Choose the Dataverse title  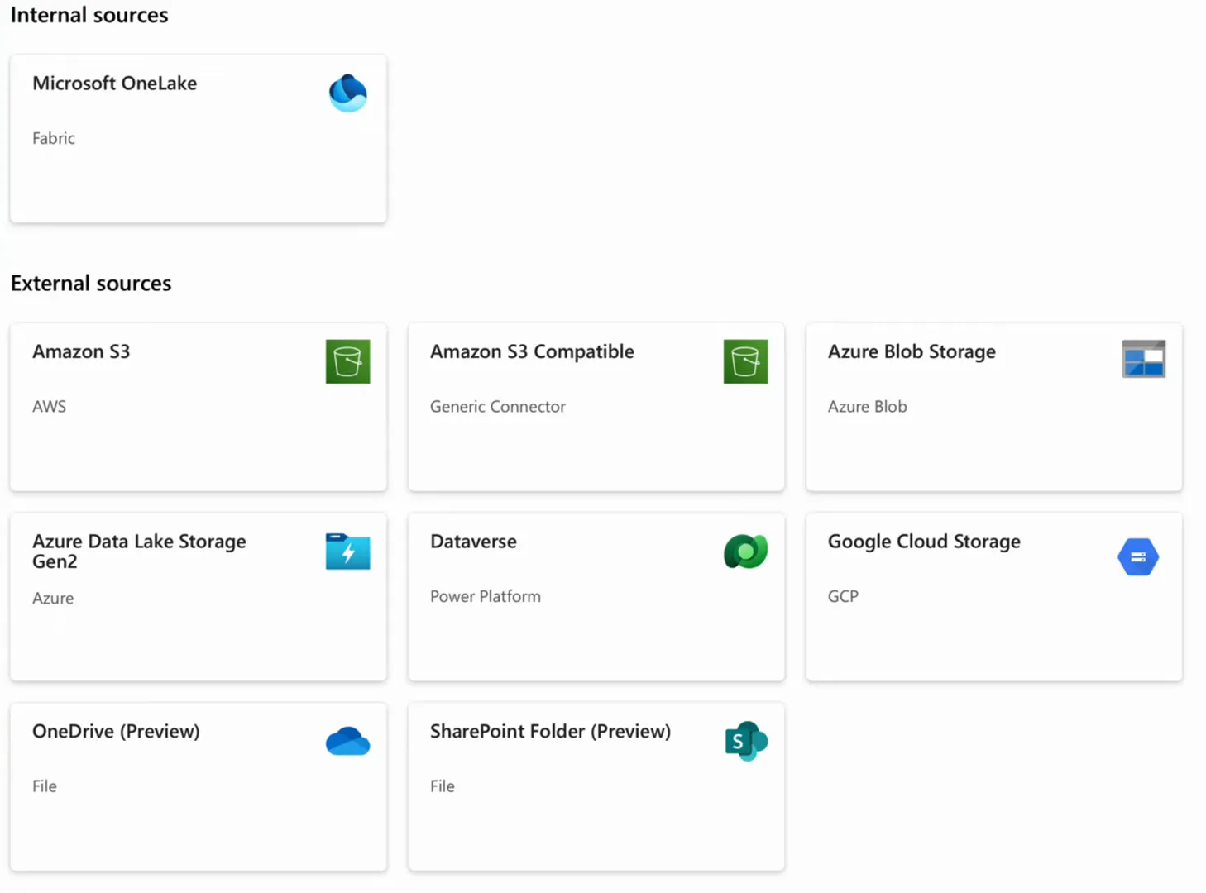point(473,542)
